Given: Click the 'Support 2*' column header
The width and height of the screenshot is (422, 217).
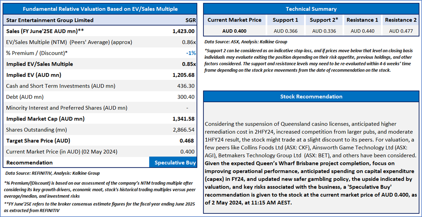Looking at the screenshot, I should (x=324, y=20).
